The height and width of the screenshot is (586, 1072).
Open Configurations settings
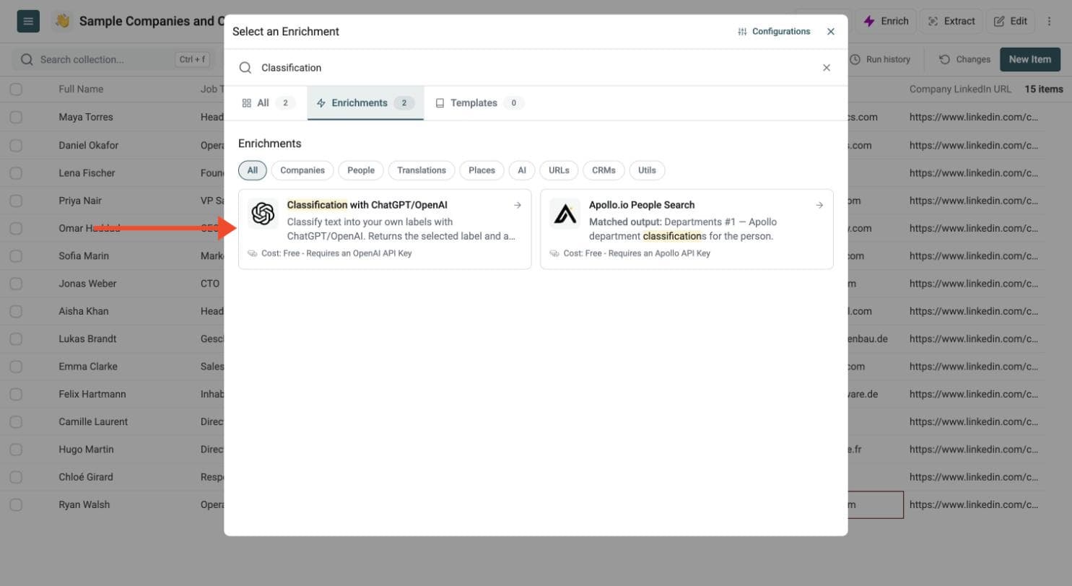coord(774,32)
